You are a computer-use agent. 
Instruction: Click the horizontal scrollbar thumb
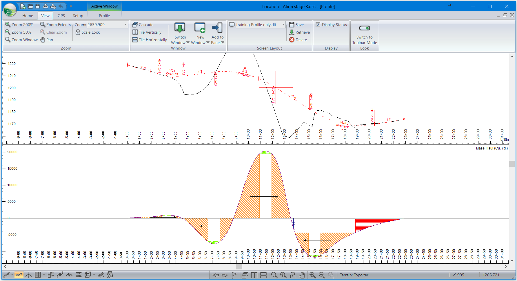pyautogui.click(x=239, y=267)
